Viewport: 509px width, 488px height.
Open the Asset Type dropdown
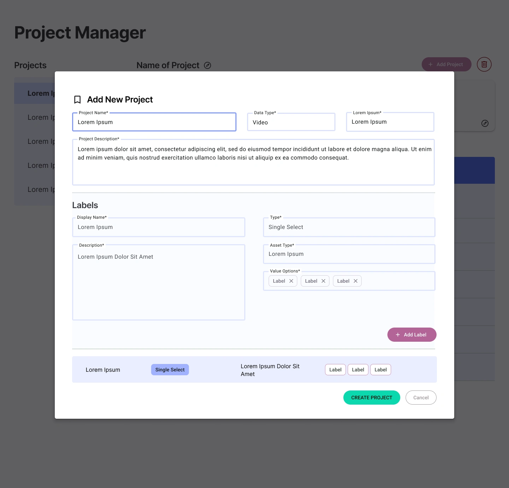pos(349,254)
